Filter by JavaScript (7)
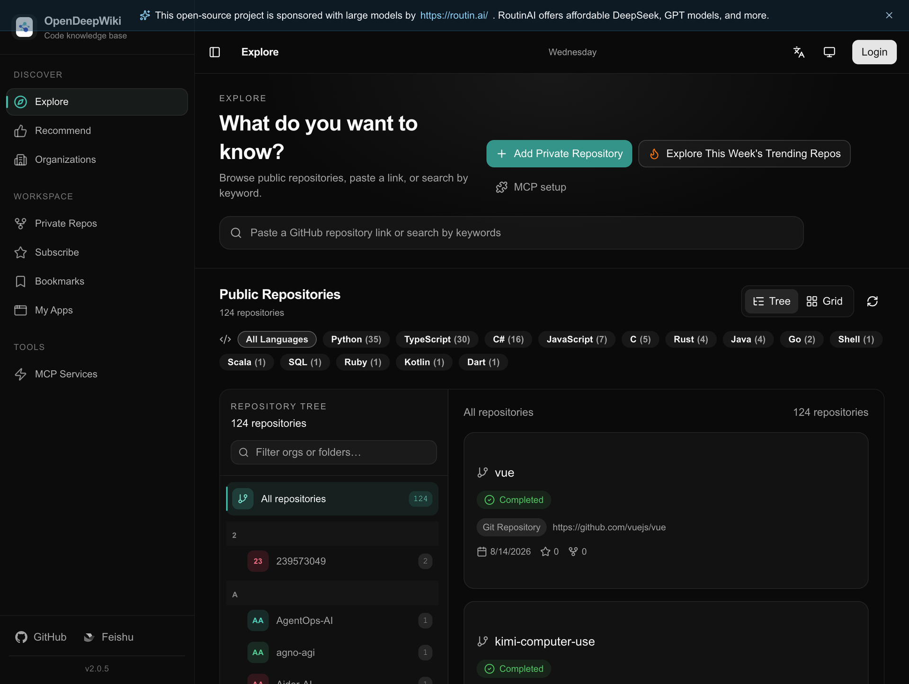 click(x=577, y=339)
